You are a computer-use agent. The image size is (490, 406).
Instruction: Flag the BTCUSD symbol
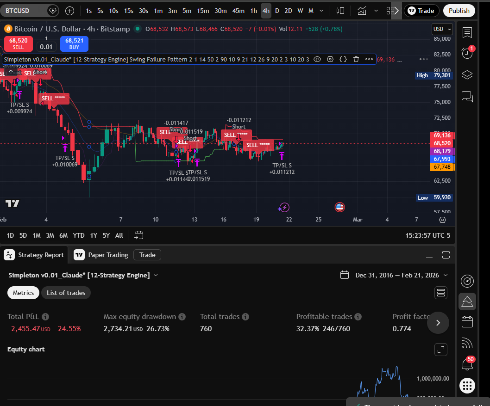52,10
